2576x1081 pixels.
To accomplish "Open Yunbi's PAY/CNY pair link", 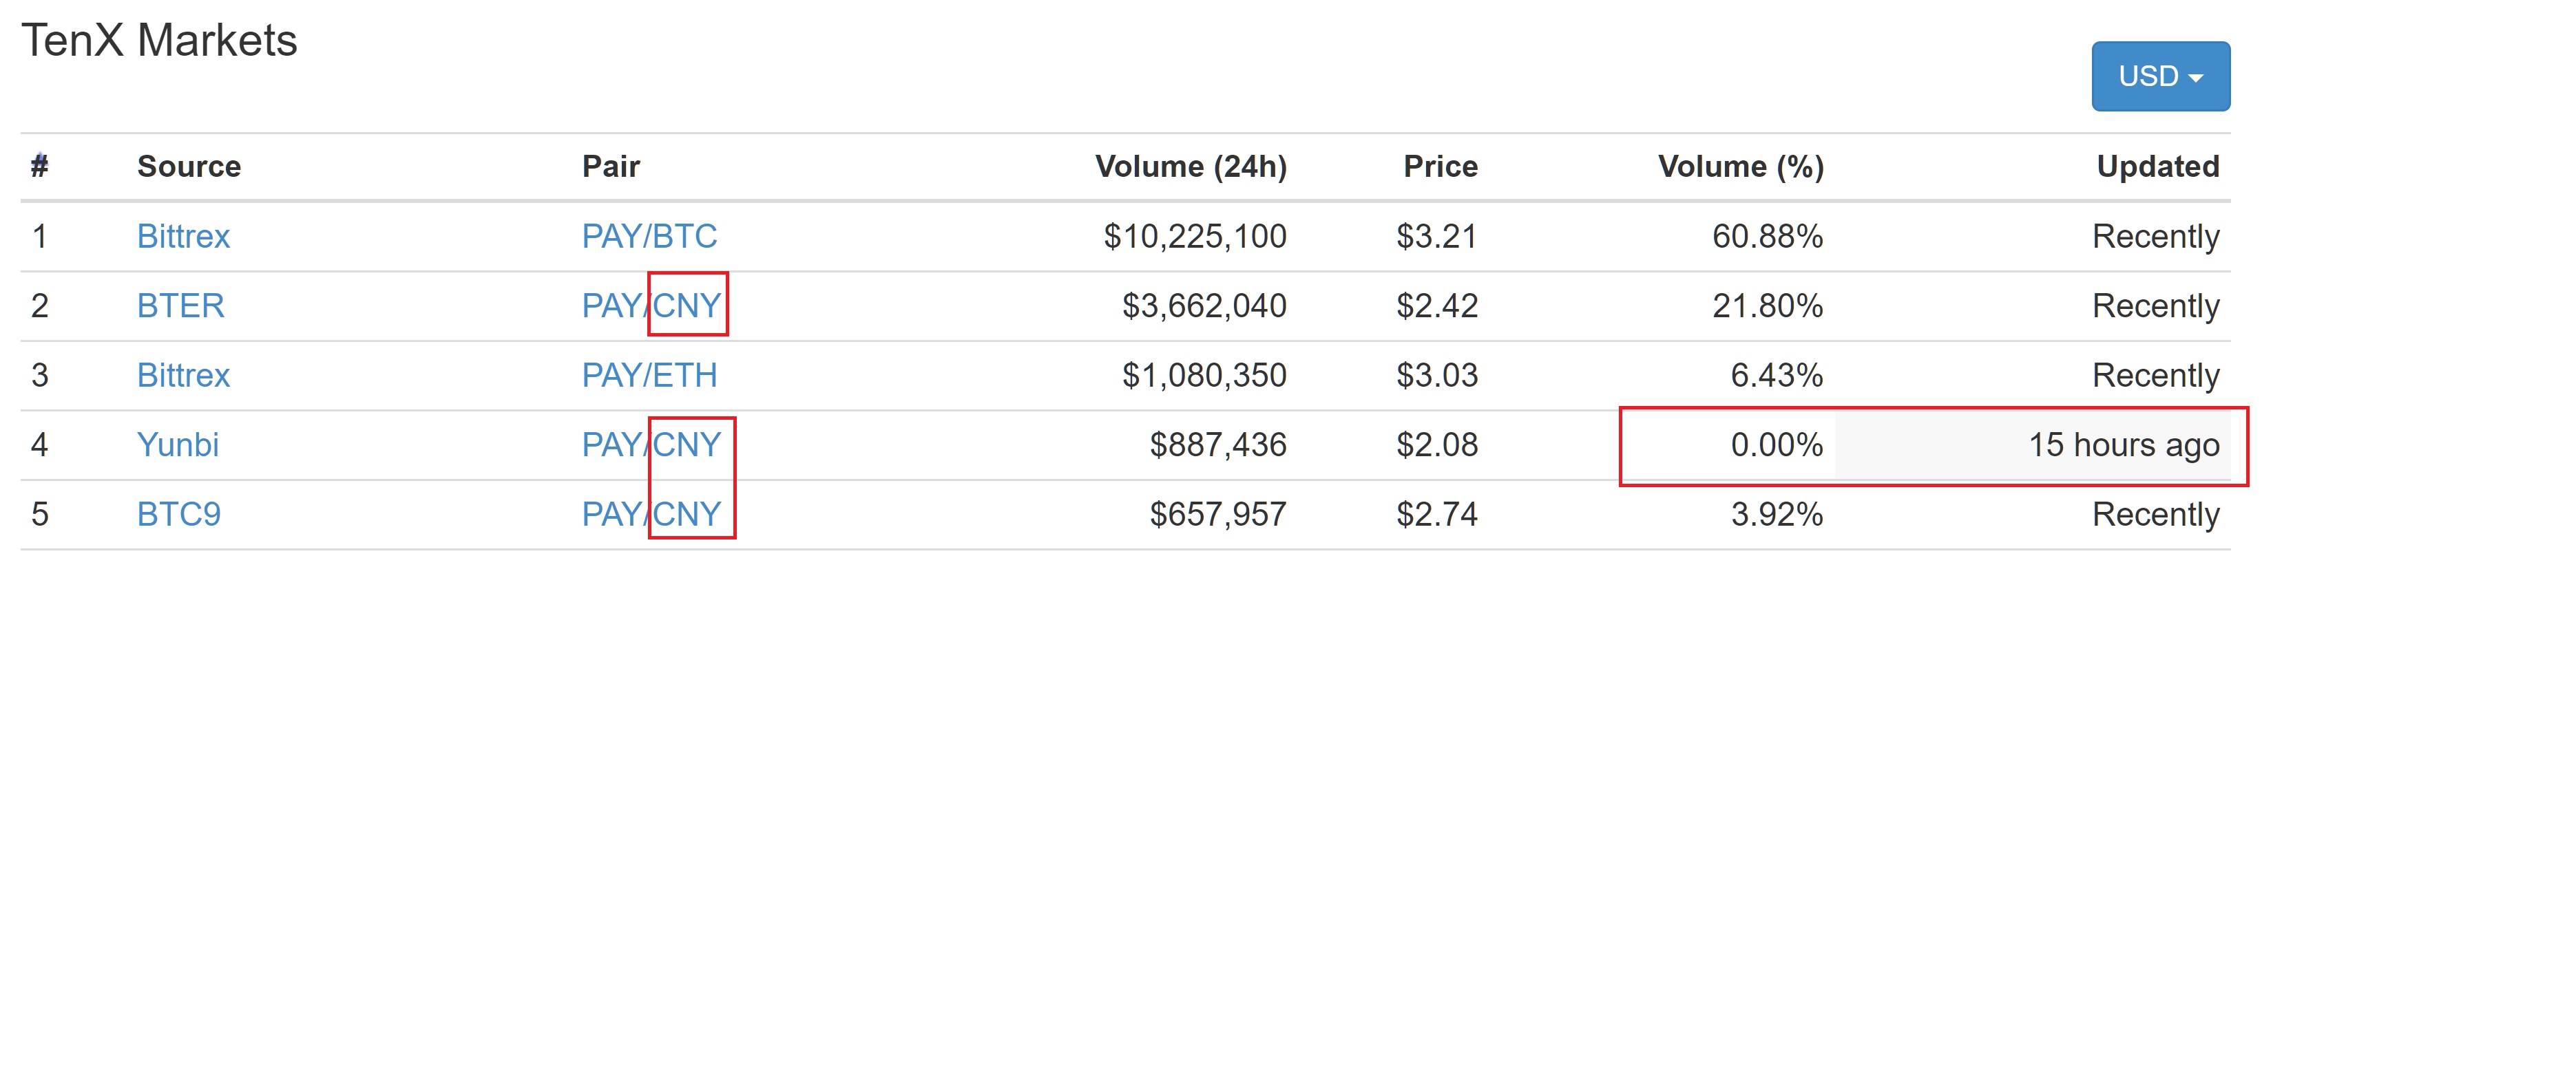I will [x=651, y=445].
